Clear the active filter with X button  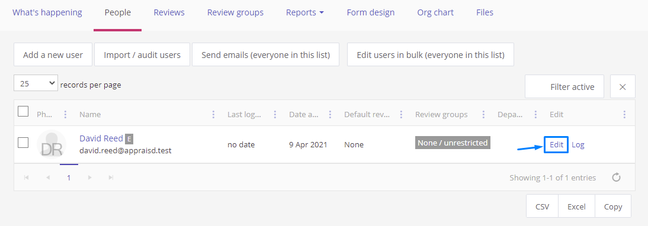(623, 86)
